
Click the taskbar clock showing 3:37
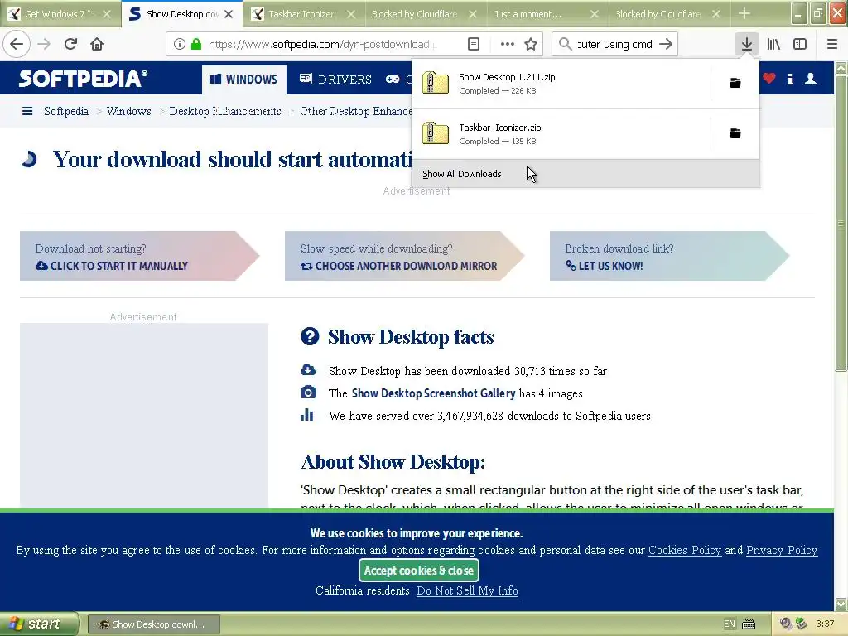[825, 624]
